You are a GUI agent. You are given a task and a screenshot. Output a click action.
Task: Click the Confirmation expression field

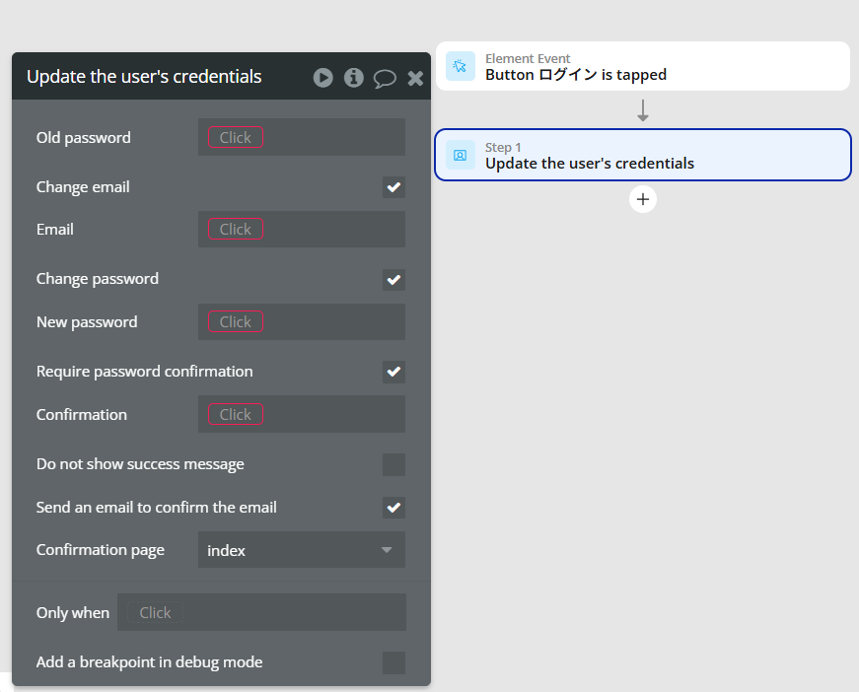coord(302,414)
